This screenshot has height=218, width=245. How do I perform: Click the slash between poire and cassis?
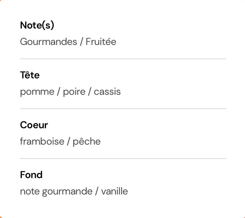pyautogui.click(x=90, y=92)
